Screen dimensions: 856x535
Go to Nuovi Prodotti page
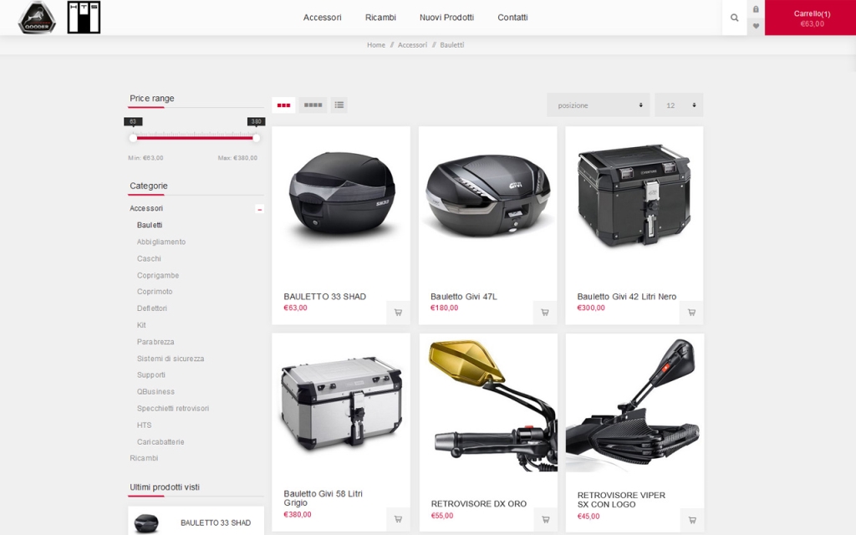click(x=446, y=18)
